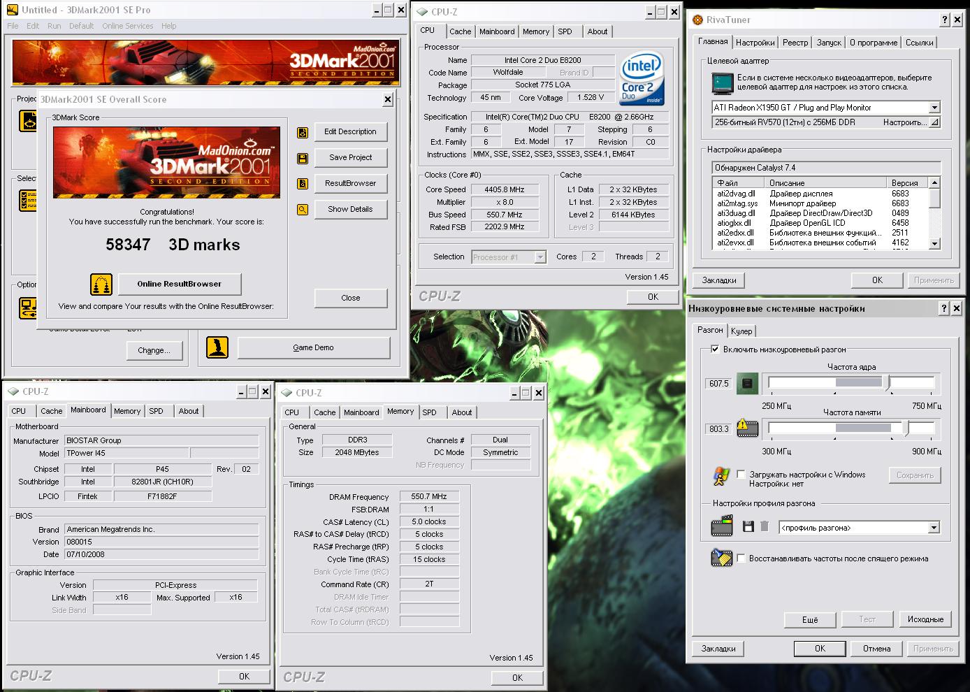Viewport: 970px width, 692px height.
Task: Click the Intel Core 2 Duo logo
Action: pos(641,79)
